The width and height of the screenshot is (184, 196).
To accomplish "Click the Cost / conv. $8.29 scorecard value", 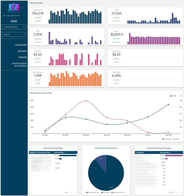I will pyautogui.click(x=116, y=55).
